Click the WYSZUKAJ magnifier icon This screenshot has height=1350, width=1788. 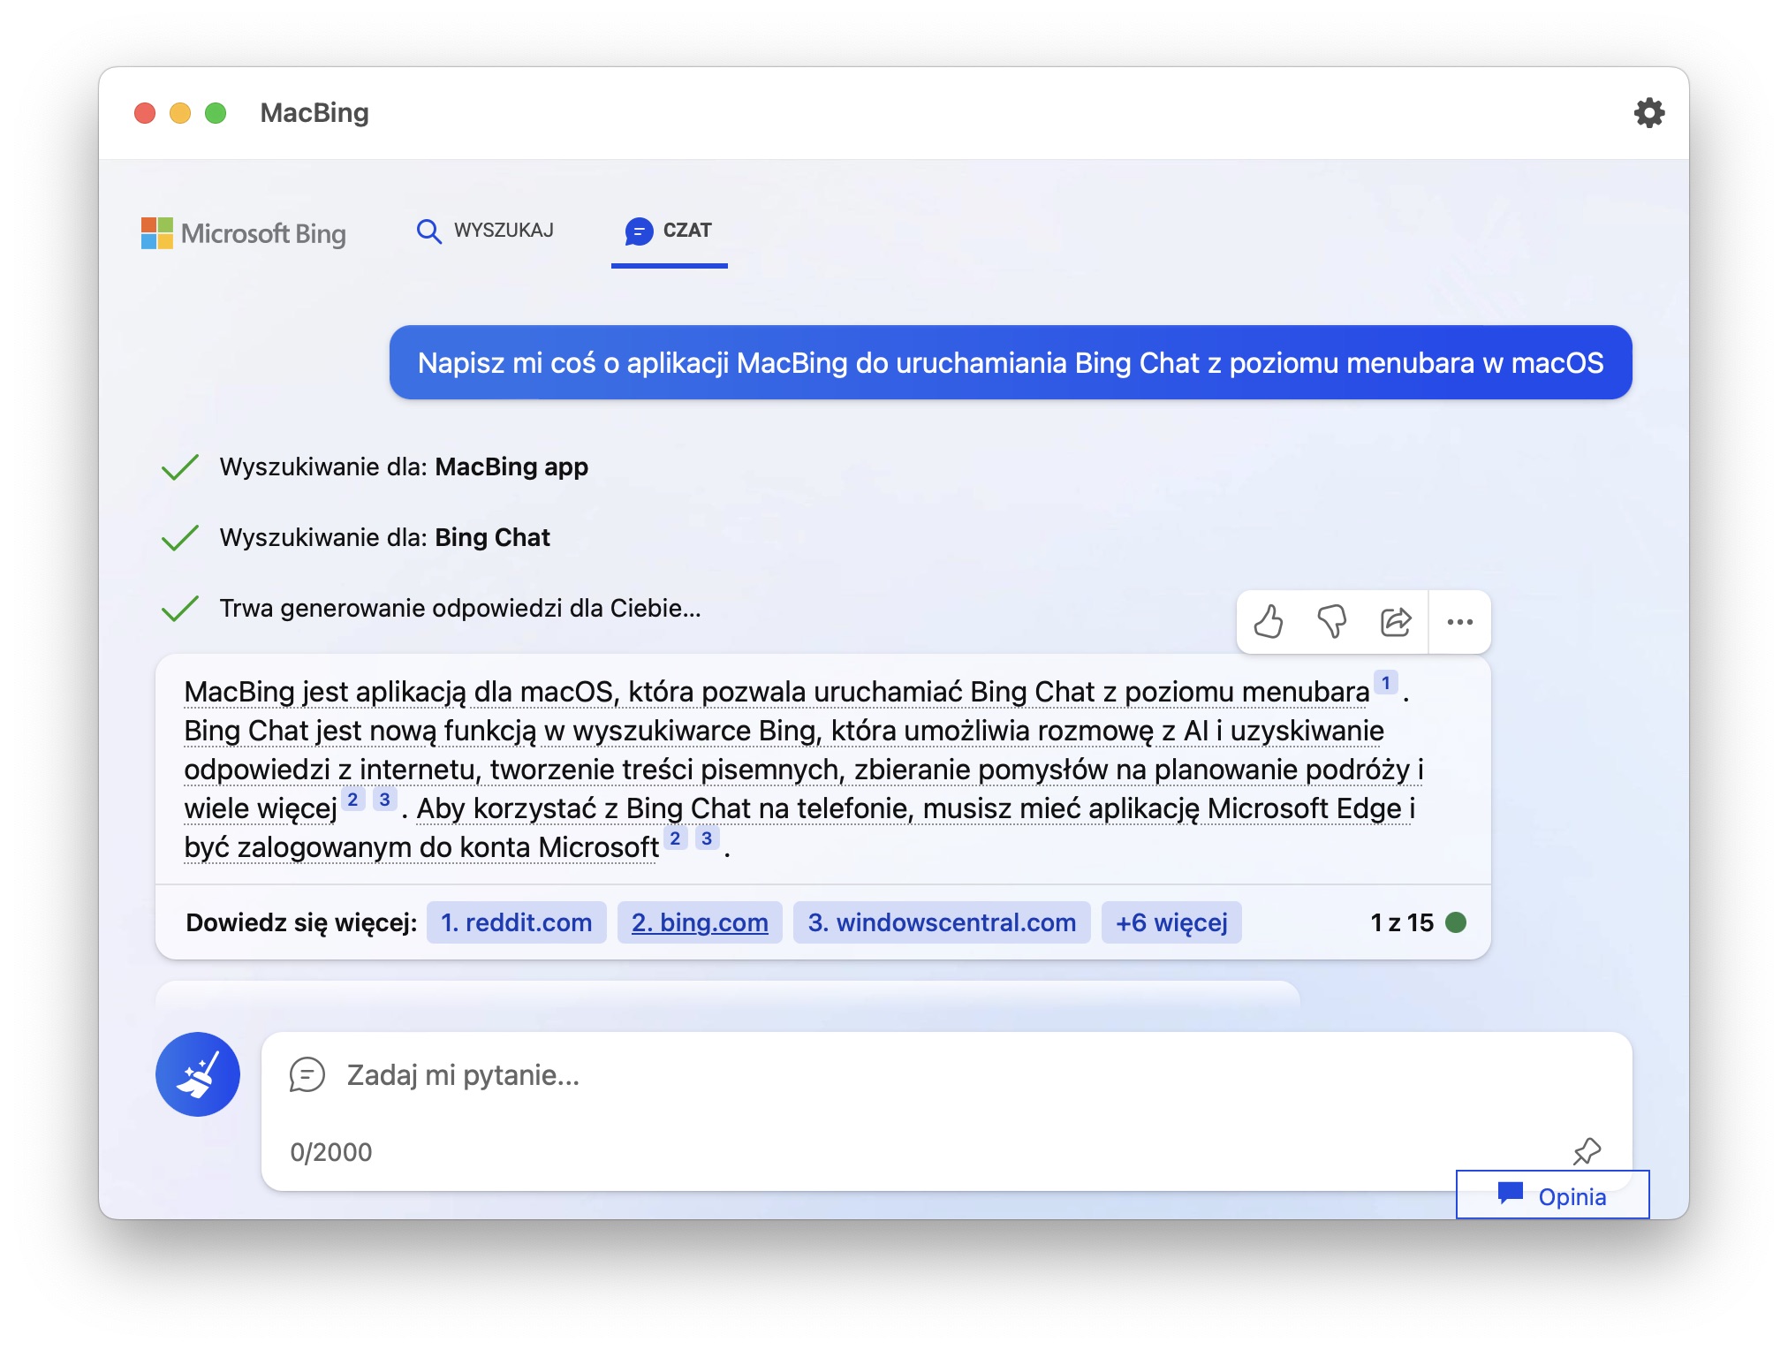[429, 231]
